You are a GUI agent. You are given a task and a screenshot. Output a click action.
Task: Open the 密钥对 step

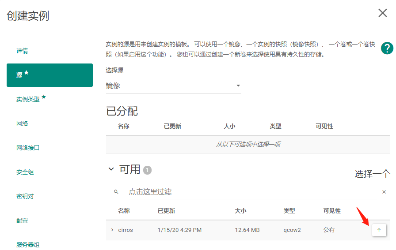click(x=25, y=196)
